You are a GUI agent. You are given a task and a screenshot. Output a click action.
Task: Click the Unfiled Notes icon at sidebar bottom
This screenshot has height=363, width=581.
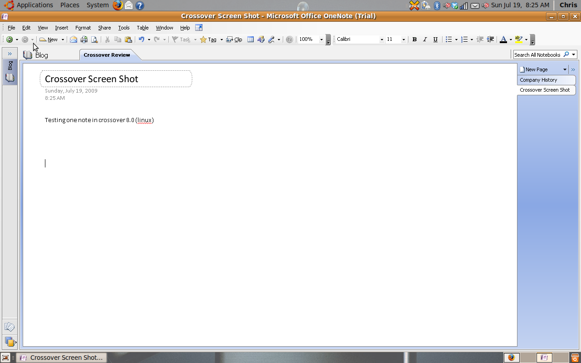10,327
